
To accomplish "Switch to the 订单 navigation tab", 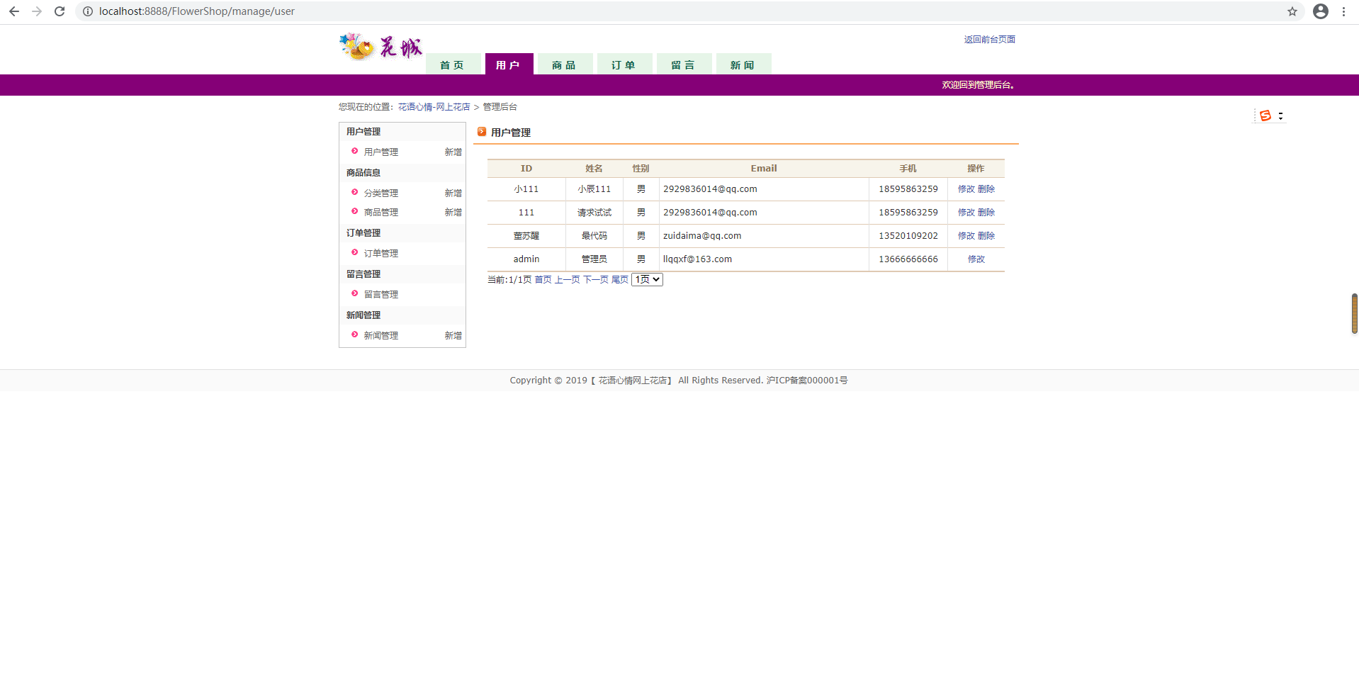I will coord(624,64).
